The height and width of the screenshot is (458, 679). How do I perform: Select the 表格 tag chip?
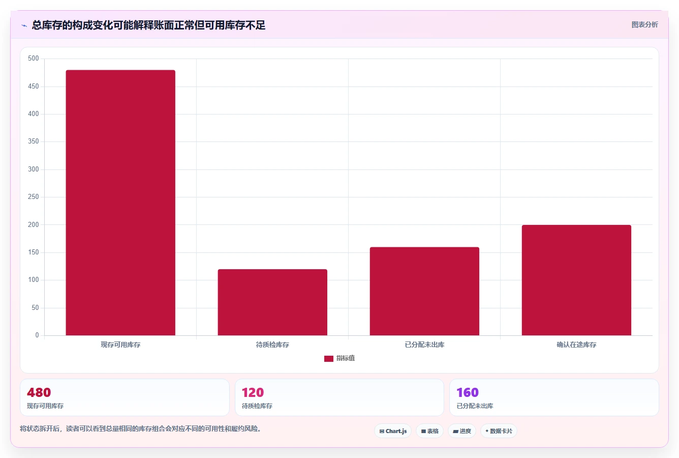[x=429, y=431]
